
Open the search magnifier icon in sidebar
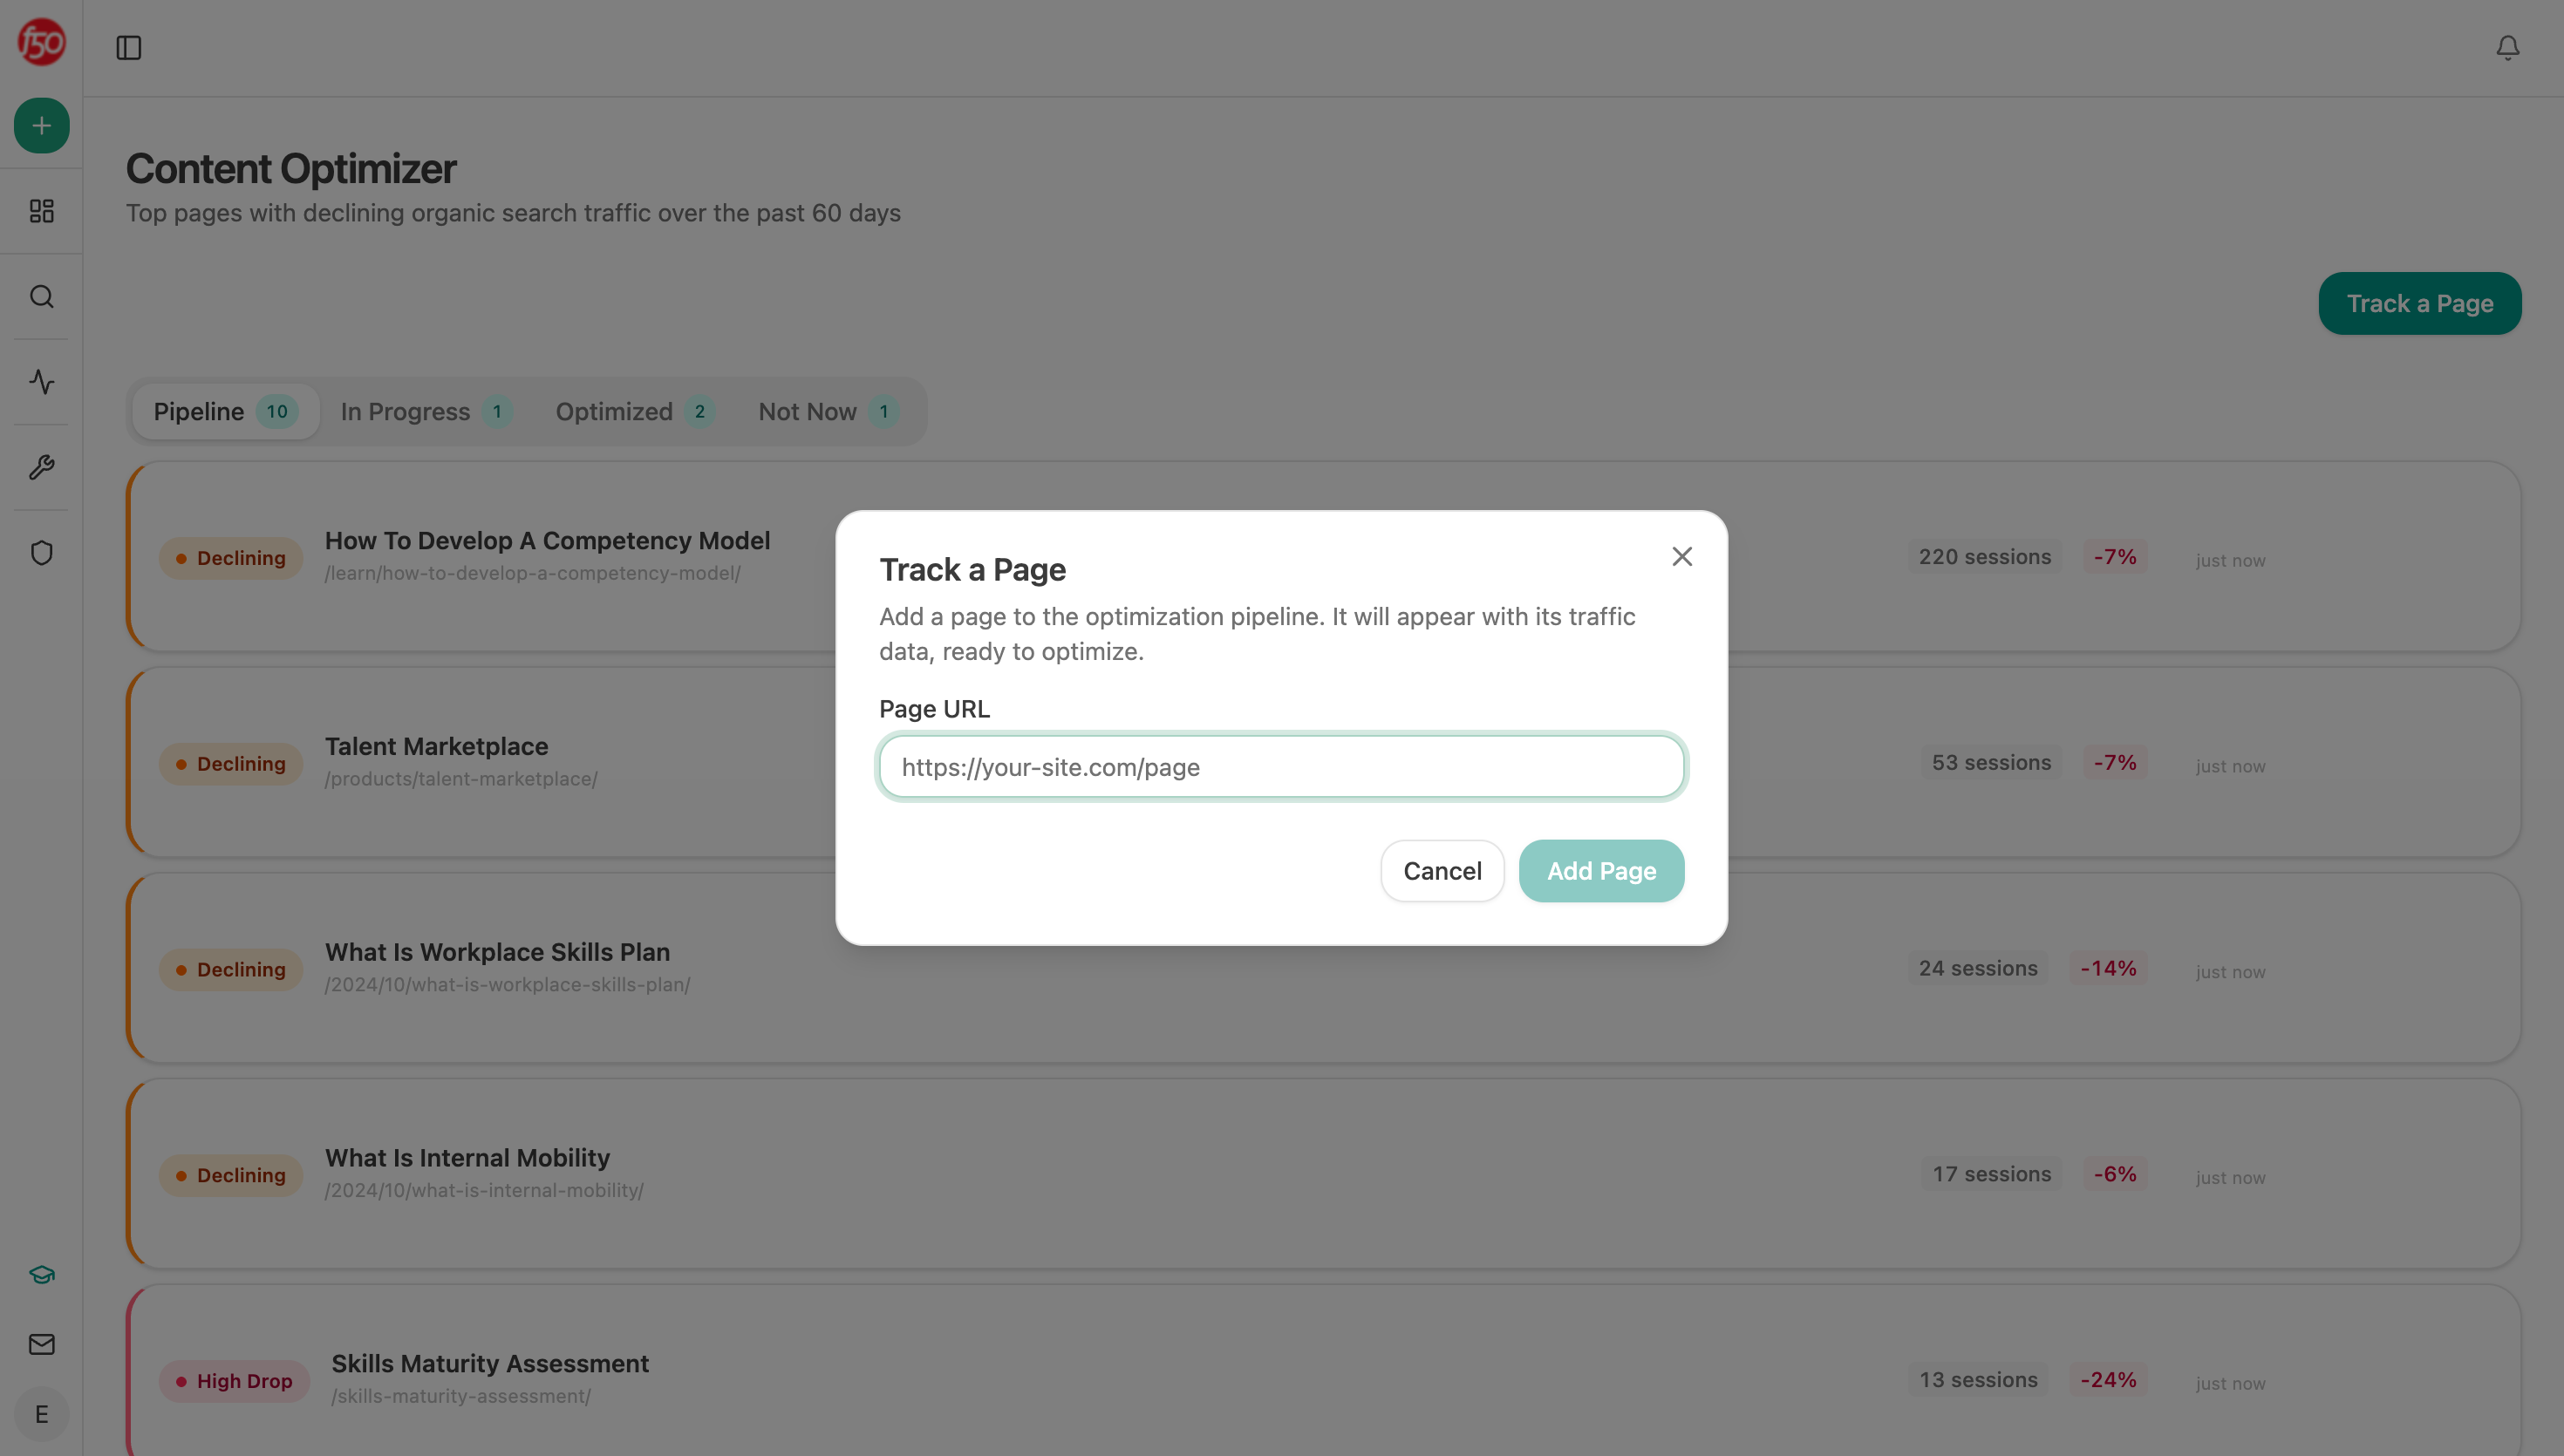[41, 297]
